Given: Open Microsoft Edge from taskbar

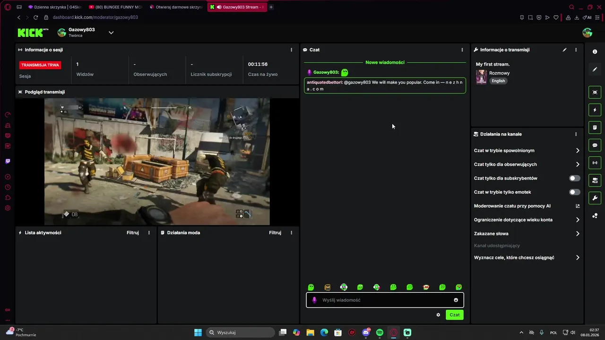Looking at the screenshot, I should coord(324,332).
